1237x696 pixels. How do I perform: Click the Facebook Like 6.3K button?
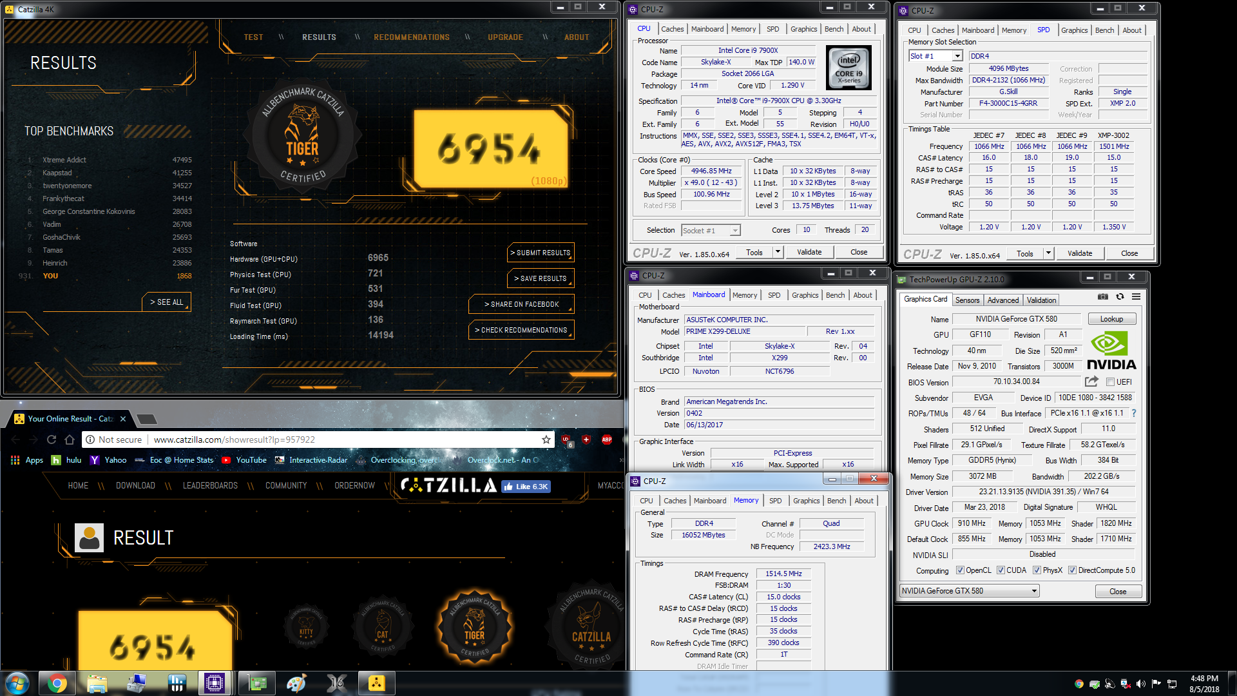click(x=526, y=487)
